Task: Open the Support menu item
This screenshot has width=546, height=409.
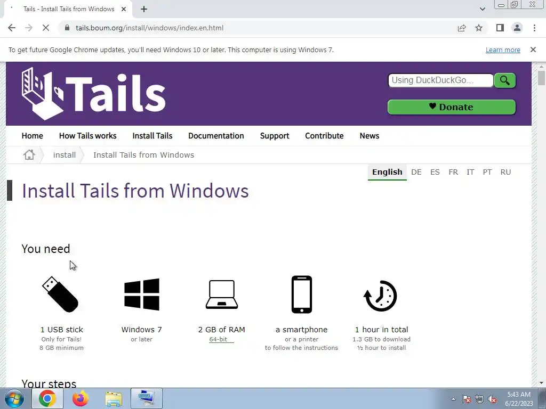Action: click(x=275, y=136)
